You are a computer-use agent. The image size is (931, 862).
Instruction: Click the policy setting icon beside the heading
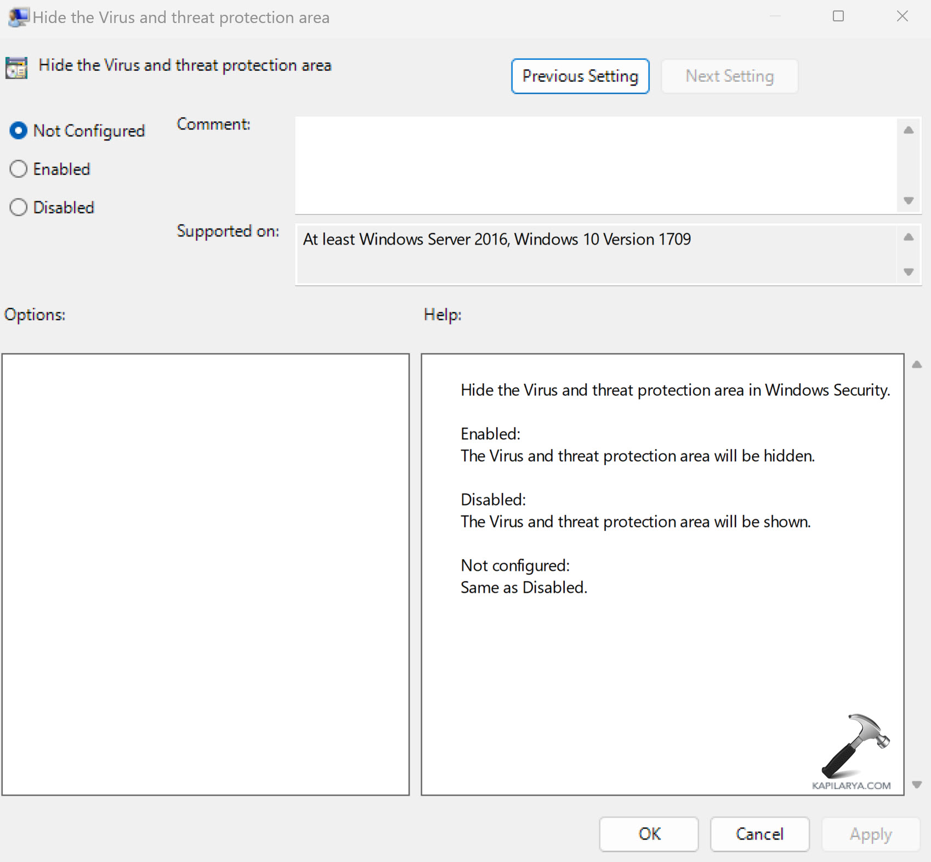click(x=16, y=68)
